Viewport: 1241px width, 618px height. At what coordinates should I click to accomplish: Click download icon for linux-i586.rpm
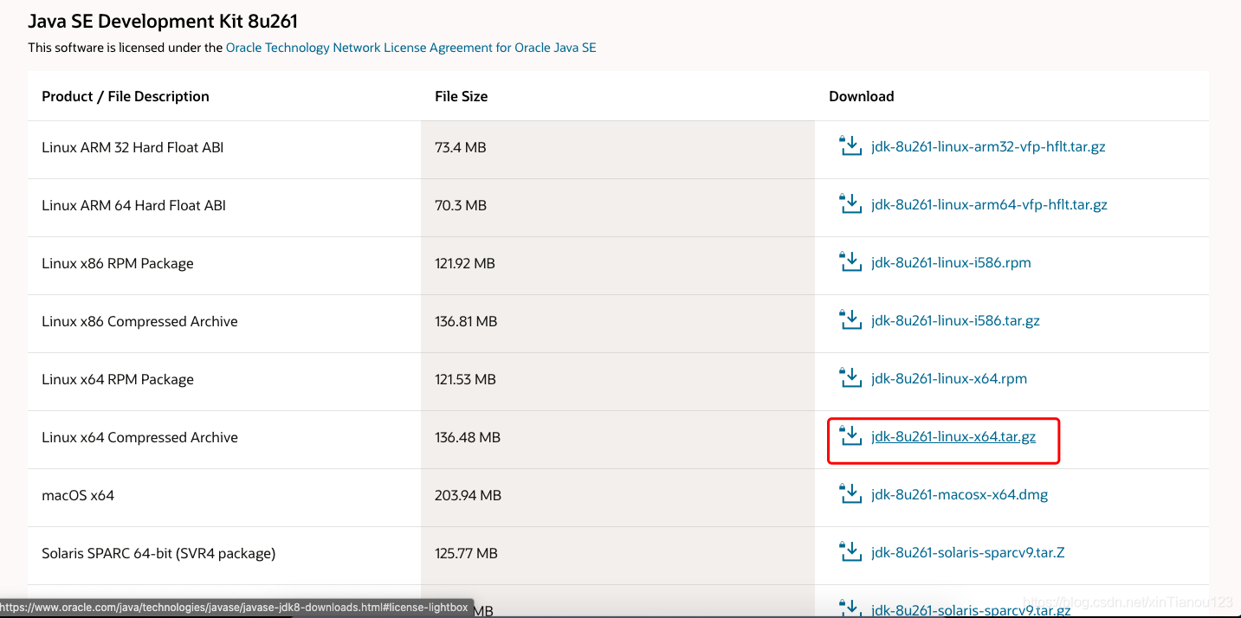(850, 261)
